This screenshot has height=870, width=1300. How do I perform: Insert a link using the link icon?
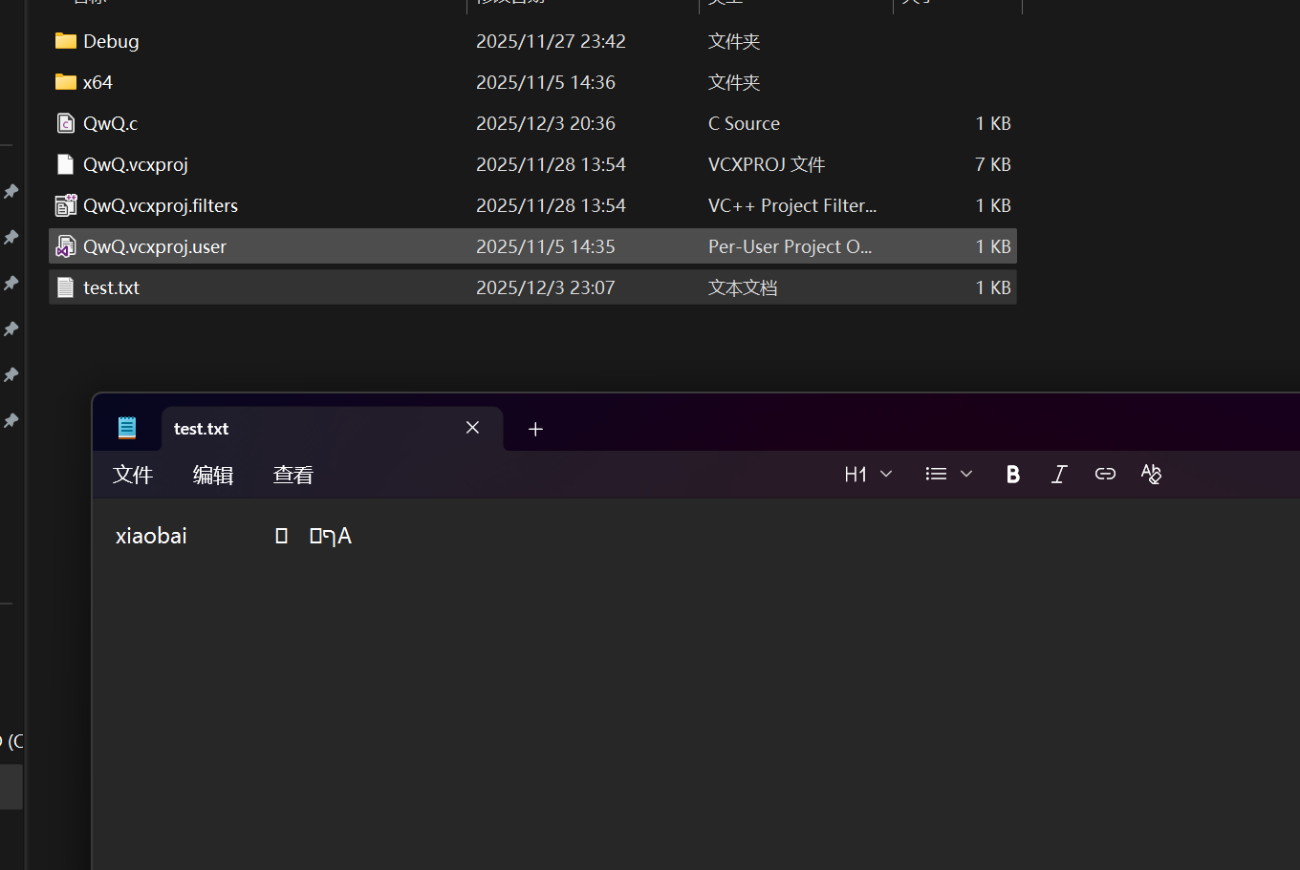tap(1105, 474)
